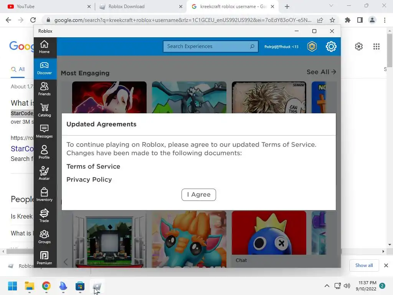Go to Profile in Roblox sidebar
Image resolution: width=393 pixels, height=295 pixels.
(x=45, y=152)
